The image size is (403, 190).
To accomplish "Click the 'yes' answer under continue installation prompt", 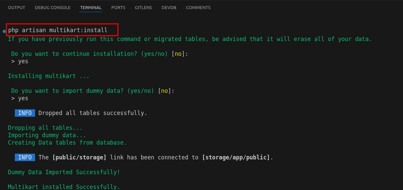I will tap(23, 61).
